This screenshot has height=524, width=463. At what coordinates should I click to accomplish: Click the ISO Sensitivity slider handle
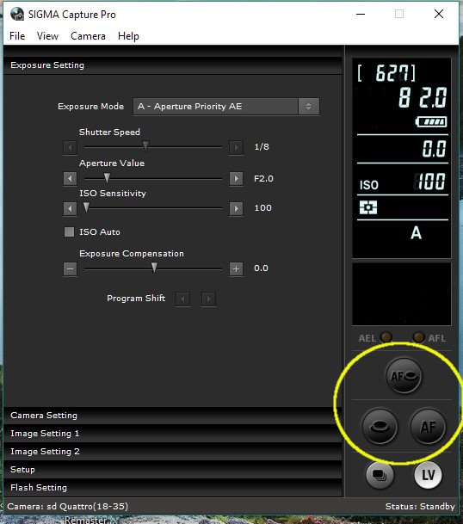point(86,207)
